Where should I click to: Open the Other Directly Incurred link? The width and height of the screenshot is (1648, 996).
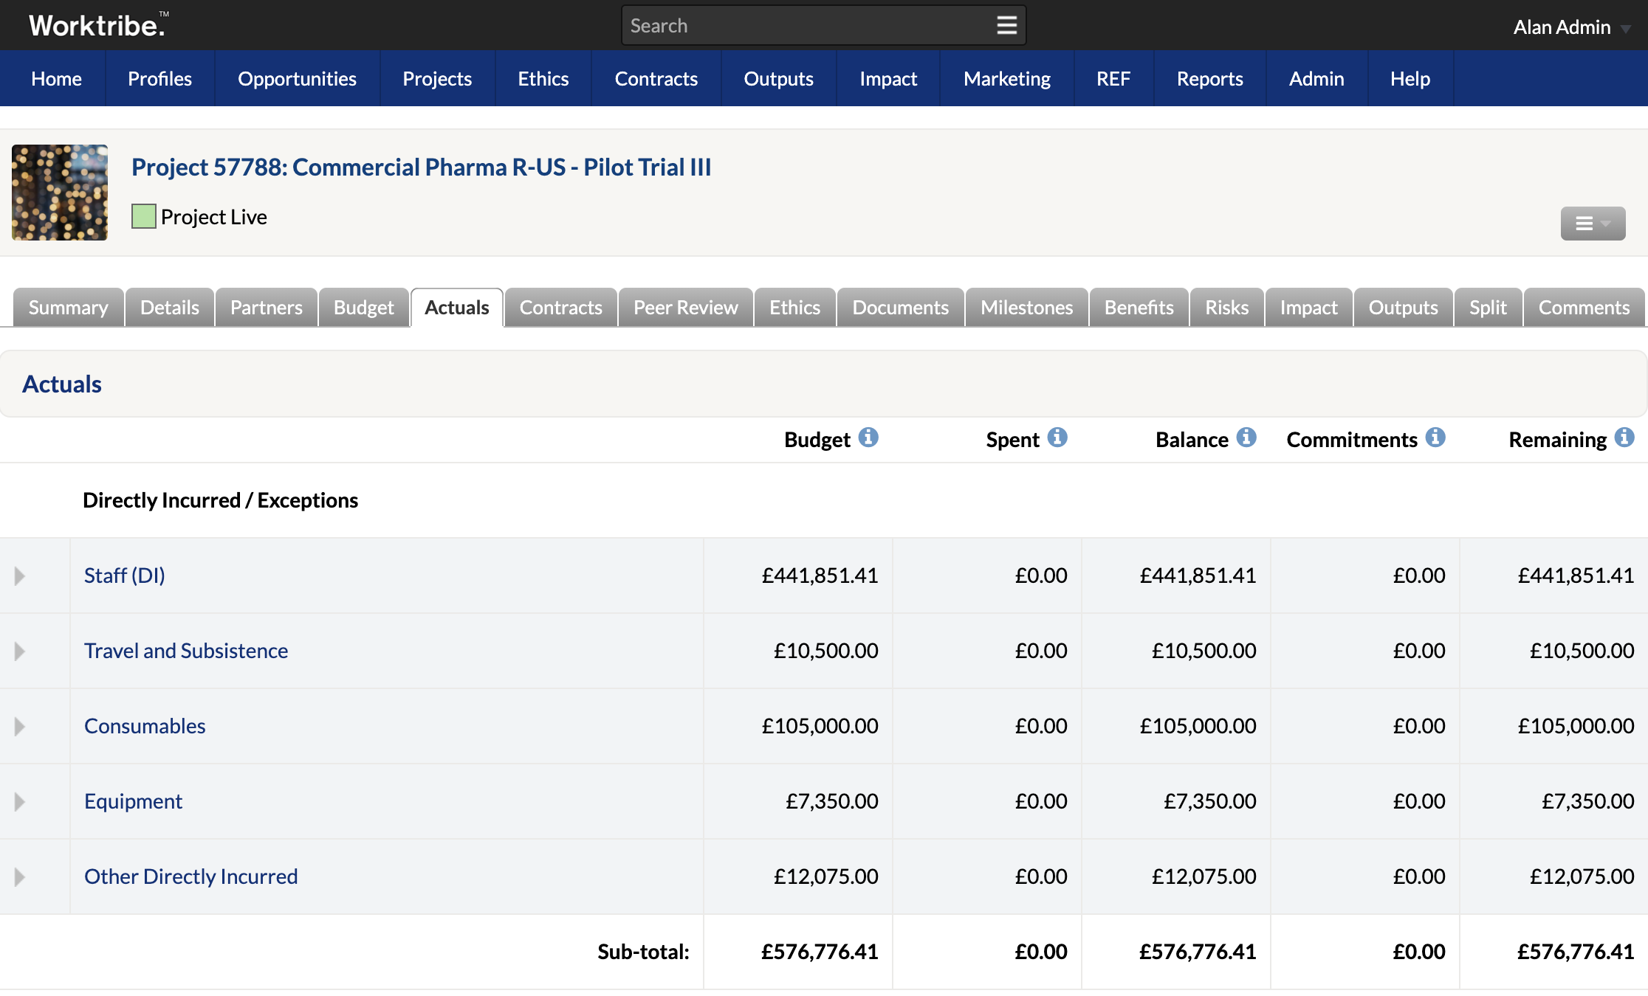pyautogui.click(x=191, y=876)
